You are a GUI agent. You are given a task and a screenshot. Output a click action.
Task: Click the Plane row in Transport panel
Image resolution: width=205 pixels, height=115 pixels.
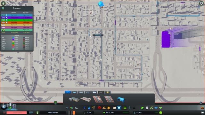click(17, 27)
